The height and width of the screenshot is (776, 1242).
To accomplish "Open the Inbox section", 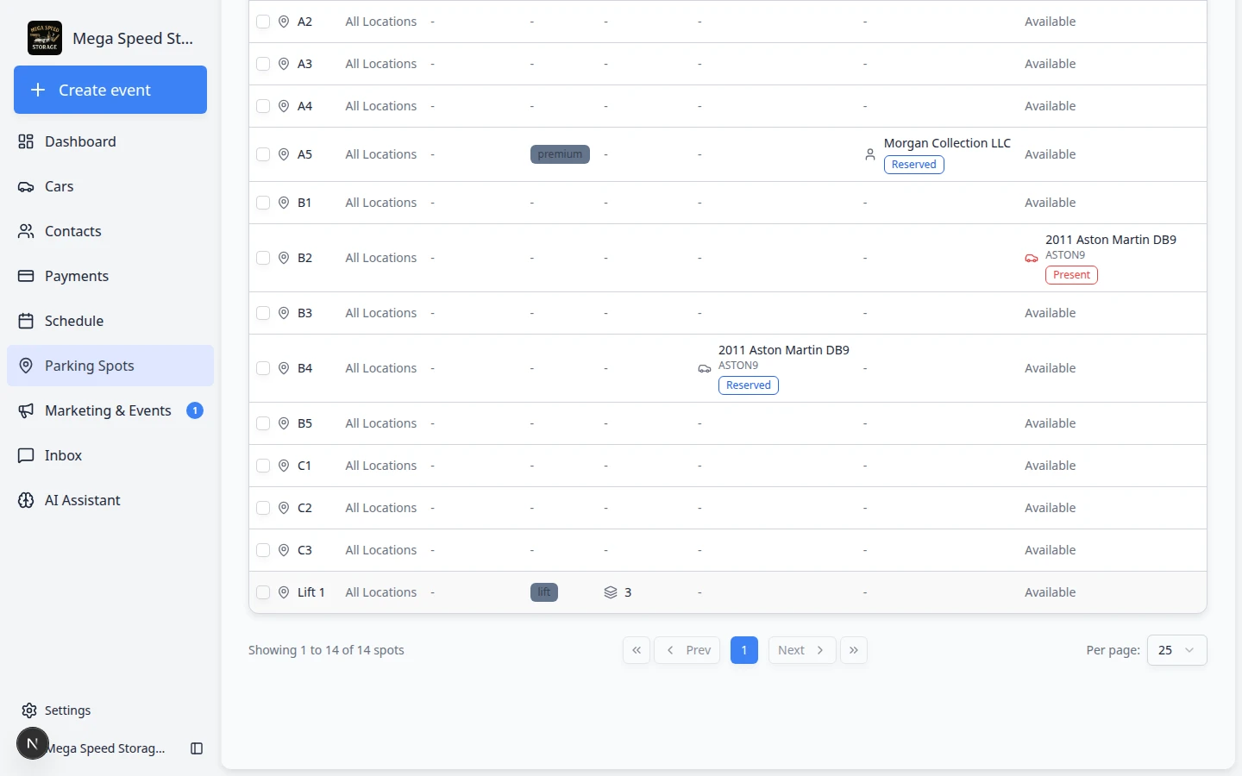I will pyautogui.click(x=110, y=455).
